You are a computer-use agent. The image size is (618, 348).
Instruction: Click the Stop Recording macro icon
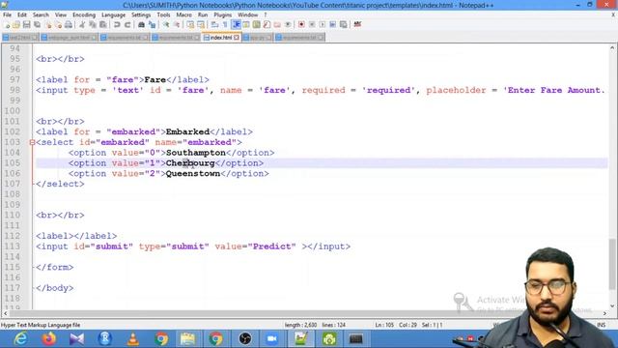(312, 25)
